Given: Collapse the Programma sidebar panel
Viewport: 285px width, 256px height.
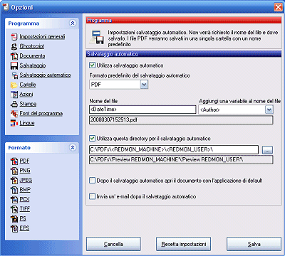Looking at the screenshot, I should coord(73,23).
